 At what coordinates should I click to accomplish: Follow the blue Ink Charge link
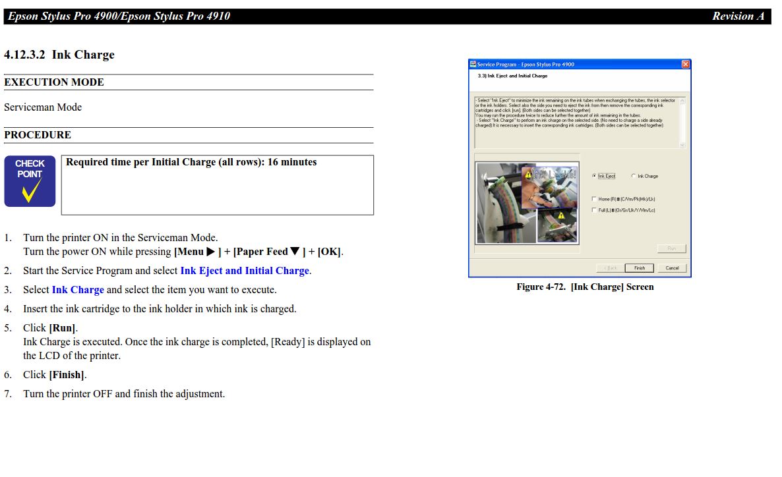78,290
